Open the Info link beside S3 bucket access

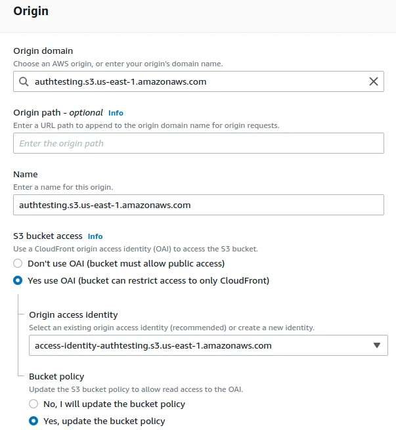95,236
